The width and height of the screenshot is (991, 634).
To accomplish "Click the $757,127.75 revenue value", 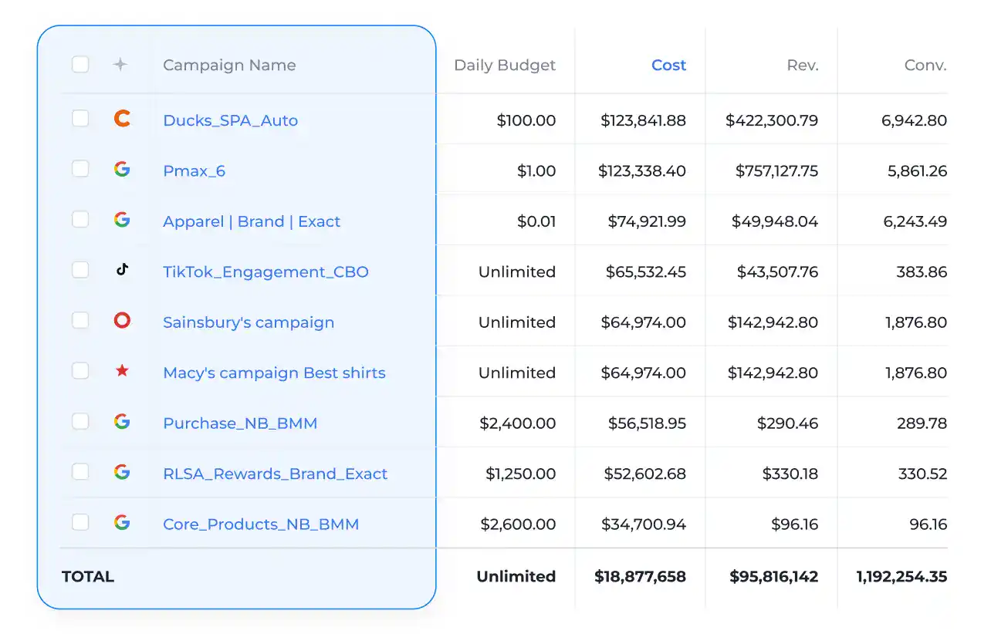I will [777, 171].
